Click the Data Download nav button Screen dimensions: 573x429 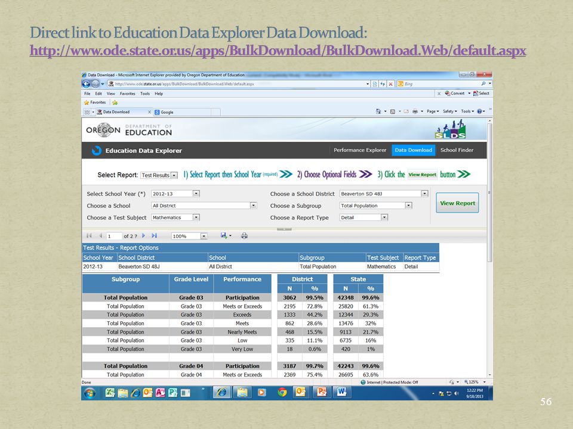click(413, 150)
